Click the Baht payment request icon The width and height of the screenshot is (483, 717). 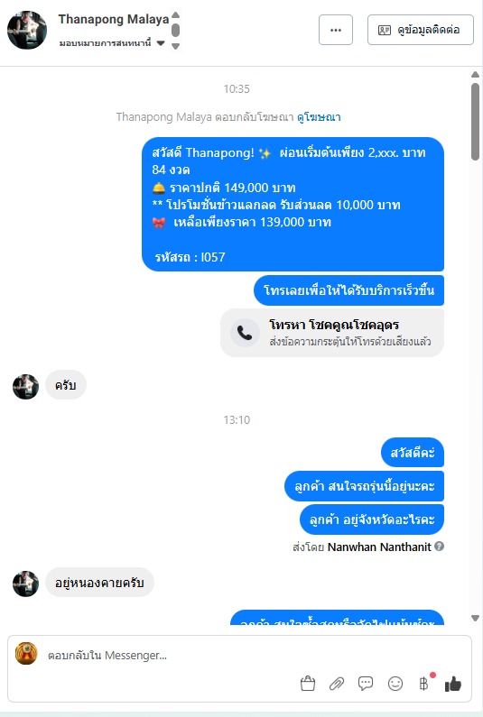[x=423, y=684]
